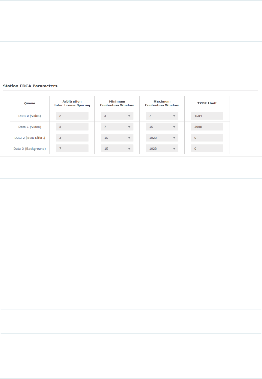Viewport: 262px width, 379px height.
Task: Click the Voice Arbitration Inter-Frame Spacing field
Action: pos(72,116)
